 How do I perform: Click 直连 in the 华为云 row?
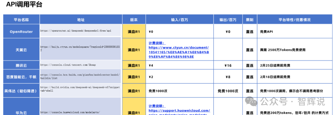(250, 113)
